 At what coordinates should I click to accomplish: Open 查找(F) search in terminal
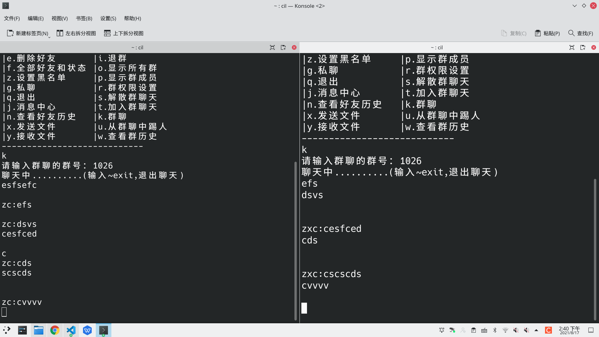[581, 33]
